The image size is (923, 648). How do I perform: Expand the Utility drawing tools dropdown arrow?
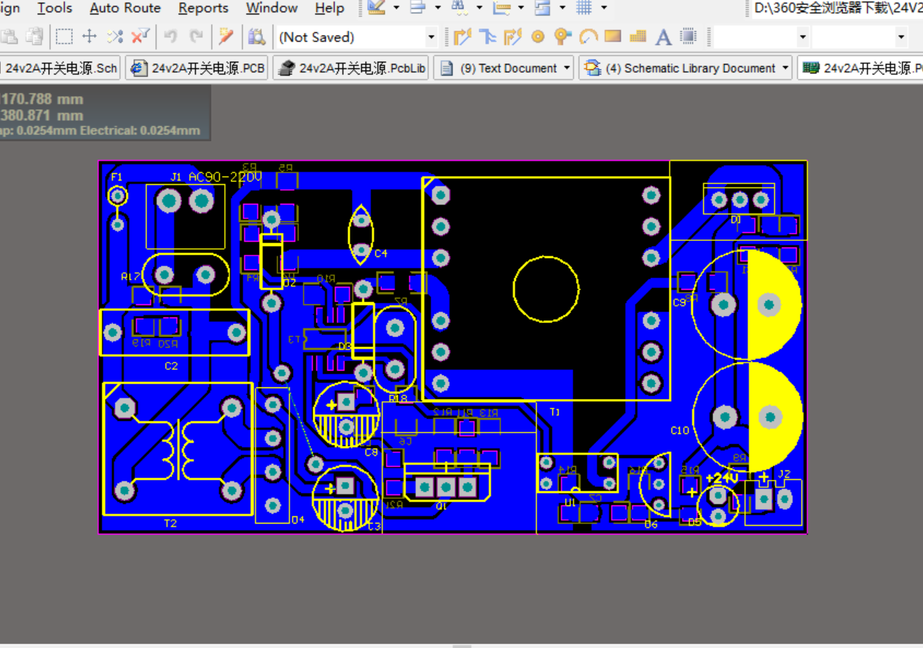(396, 8)
